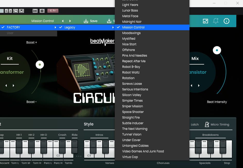Choose Video Games And Junk Food preset
The width and height of the screenshot is (243, 168).
(x=152, y=151)
